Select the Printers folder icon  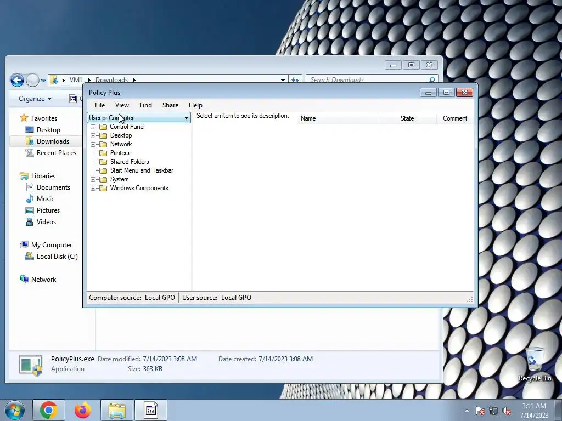103,153
